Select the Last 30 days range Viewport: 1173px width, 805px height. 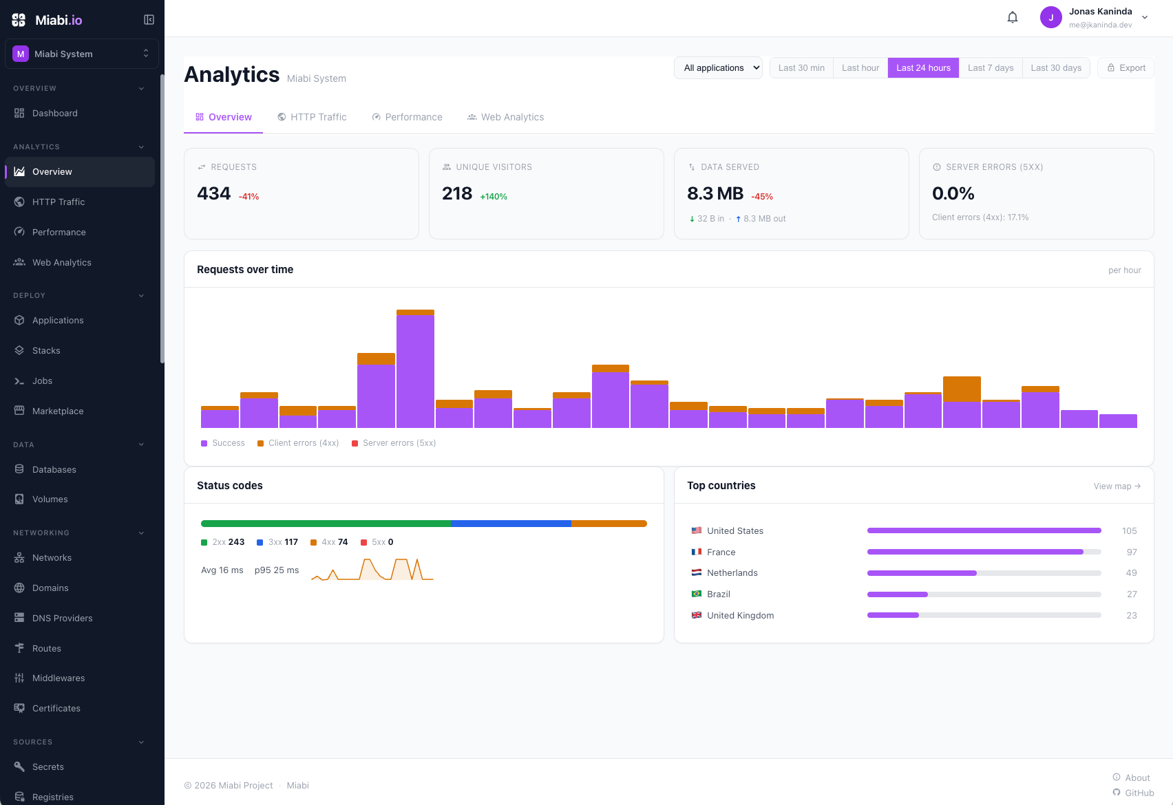coord(1056,67)
